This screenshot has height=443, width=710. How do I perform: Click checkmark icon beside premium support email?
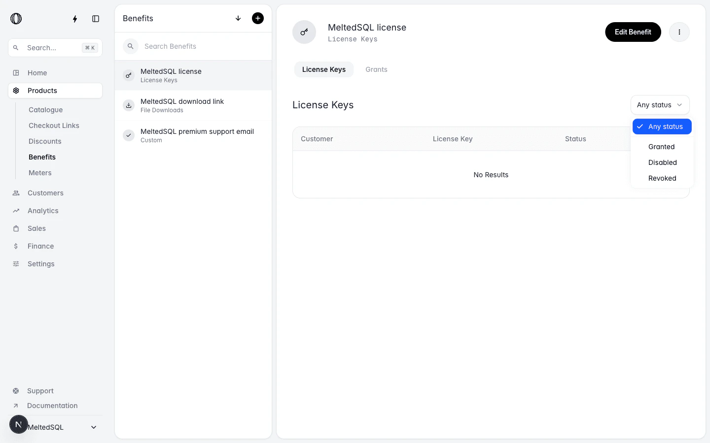[x=129, y=135]
